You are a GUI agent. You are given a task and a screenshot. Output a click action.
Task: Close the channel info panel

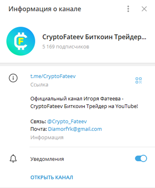click(x=144, y=9)
